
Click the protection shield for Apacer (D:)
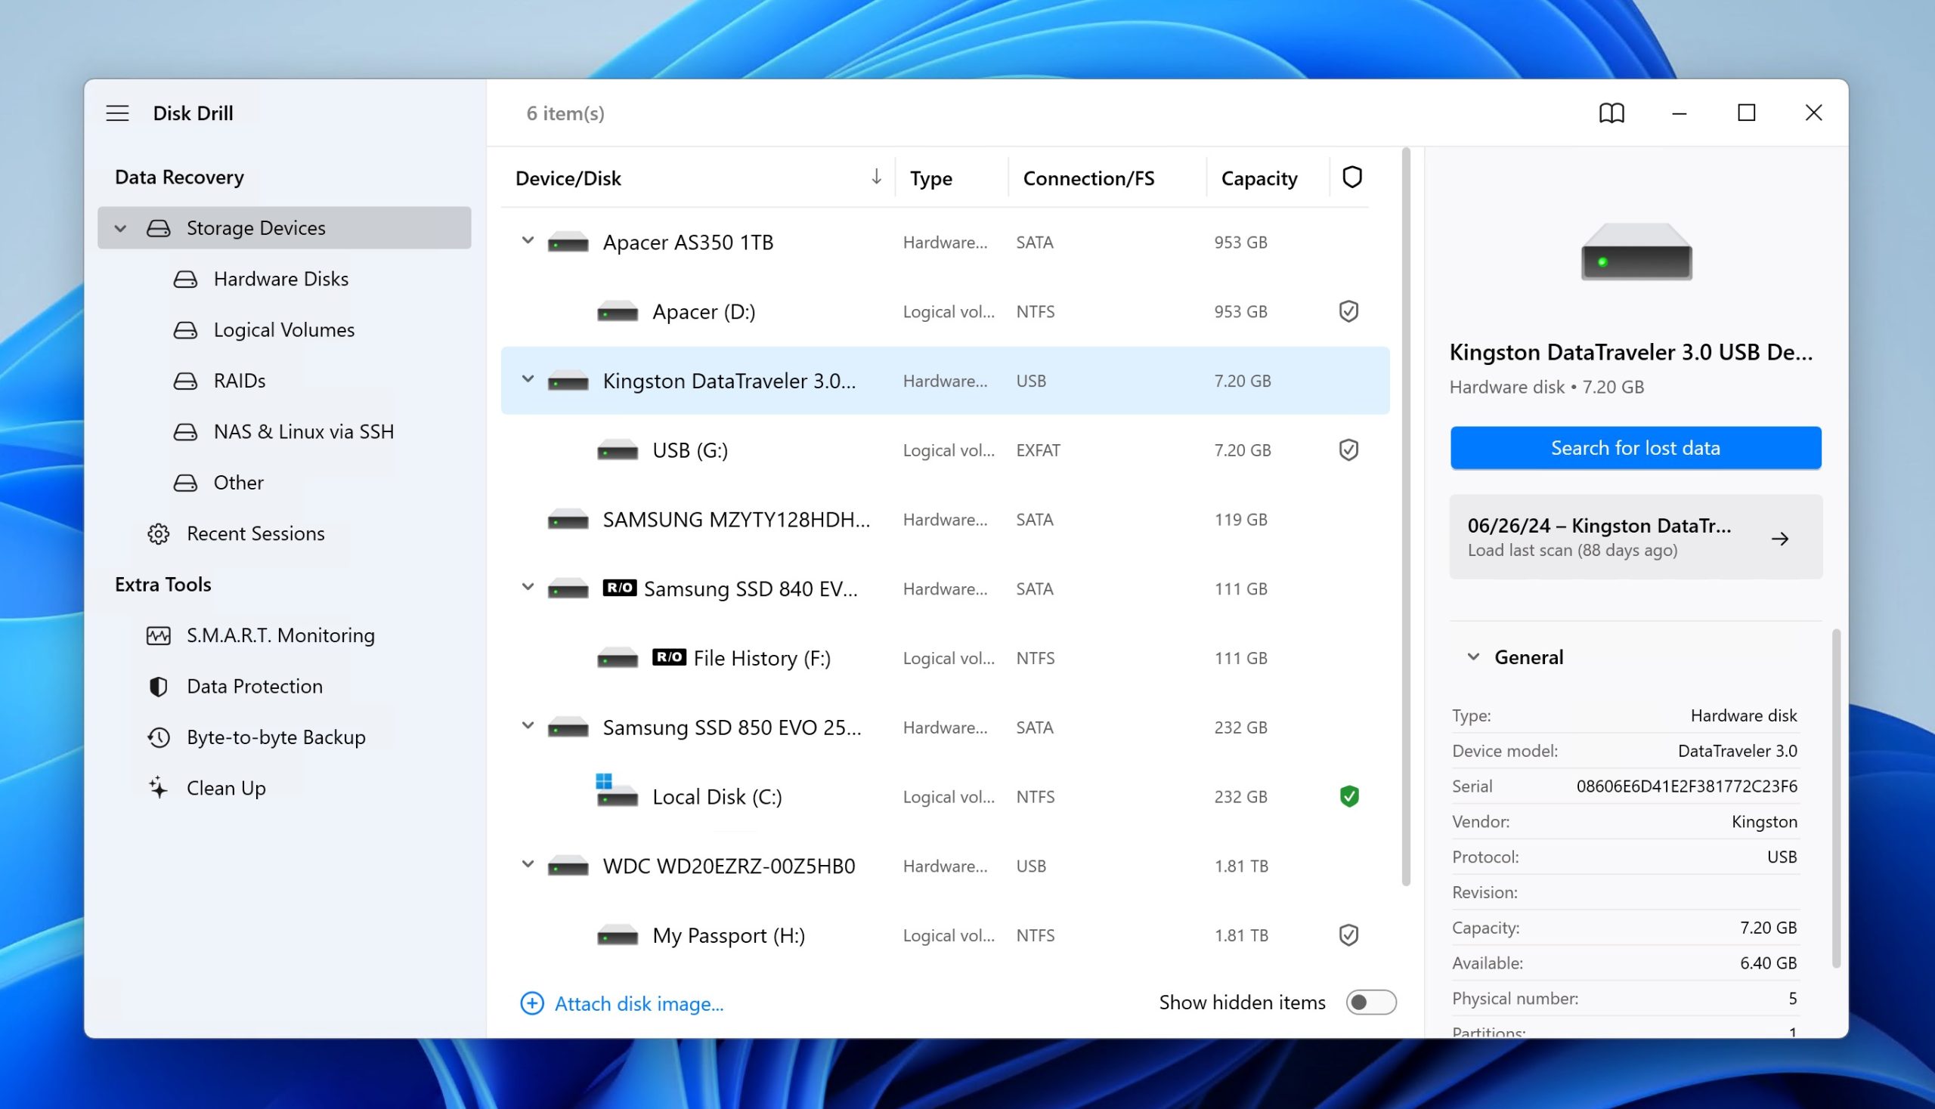(x=1348, y=310)
